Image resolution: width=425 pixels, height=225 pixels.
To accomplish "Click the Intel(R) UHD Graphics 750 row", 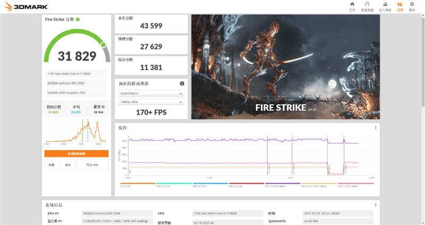I will click(x=76, y=92).
